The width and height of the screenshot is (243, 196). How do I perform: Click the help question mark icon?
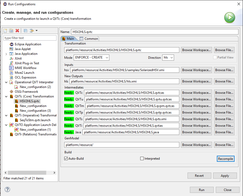tap(7, 189)
